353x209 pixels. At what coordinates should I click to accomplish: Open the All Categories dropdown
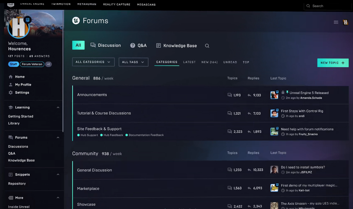pos(93,62)
